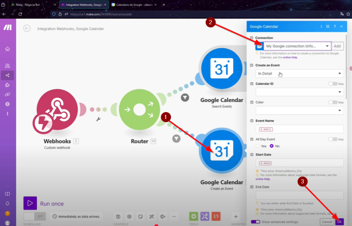Select the Google Calendar Create an Event module
The height and width of the screenshot is (226, 352).
click(222, 151)
